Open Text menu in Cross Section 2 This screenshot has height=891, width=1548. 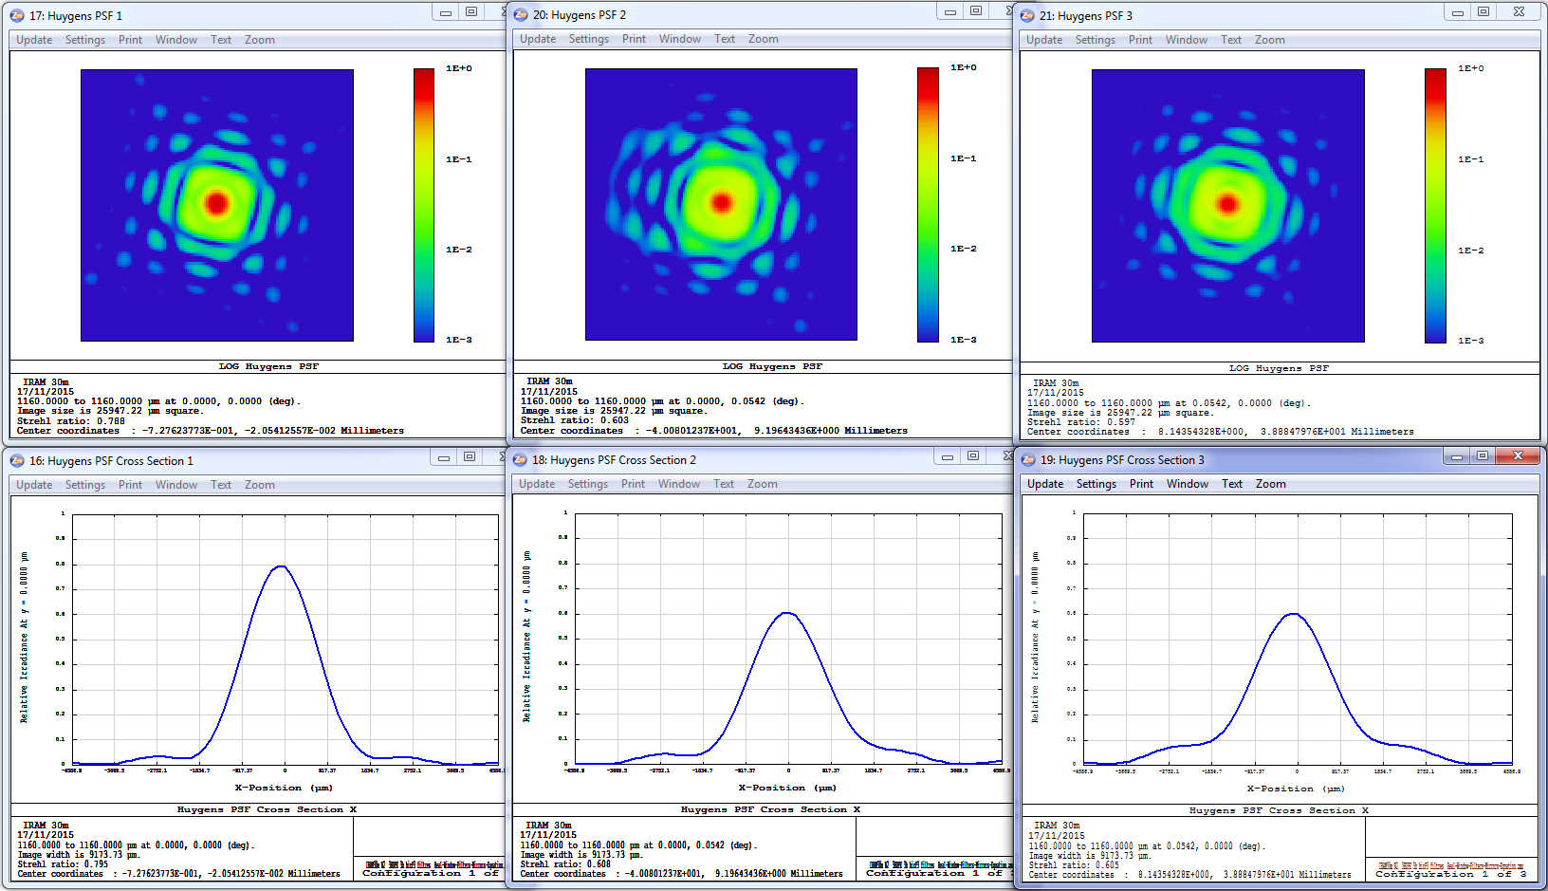tap(724, 484)
